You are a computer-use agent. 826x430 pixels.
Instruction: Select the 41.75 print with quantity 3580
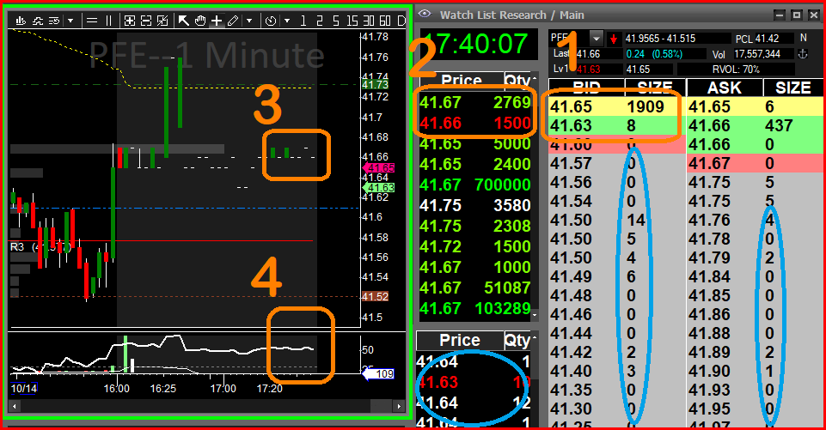pos(474,205)
